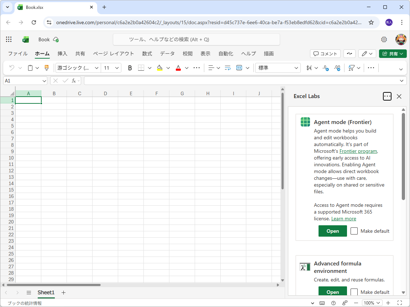Image resolution: width=410 pixels, height=307 pixels.
Task: Apply red font color
Action: tap(178, 68)
